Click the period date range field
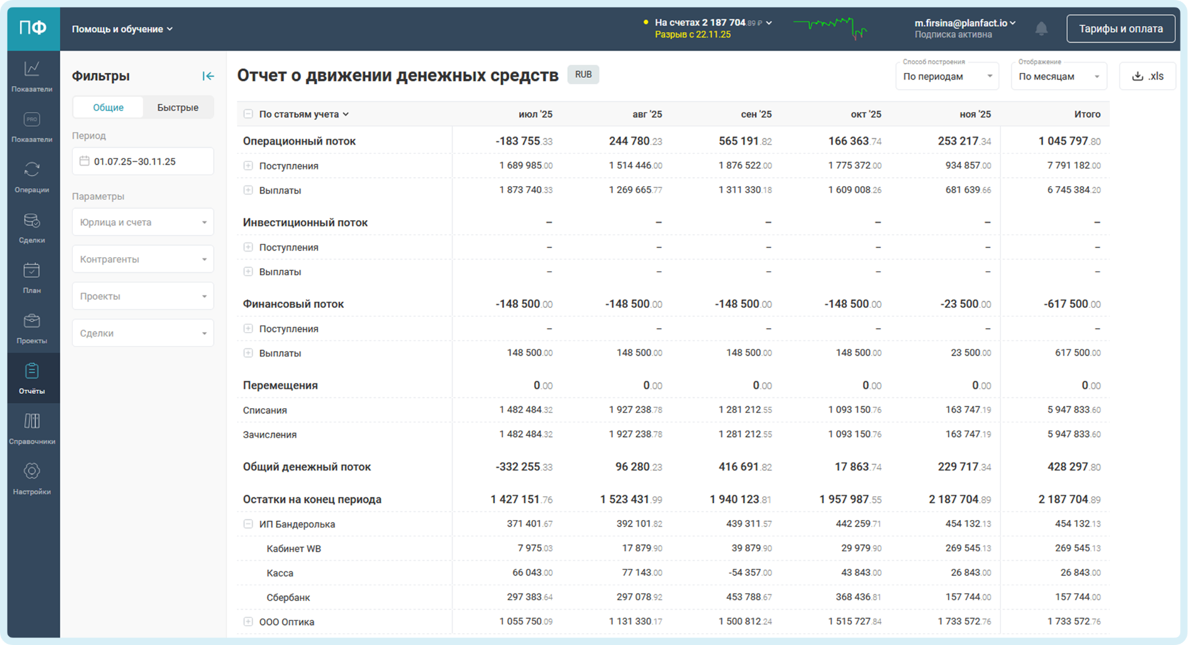Image resolution: width=1188 pixels, height=645 pixels. pos(143,161)
